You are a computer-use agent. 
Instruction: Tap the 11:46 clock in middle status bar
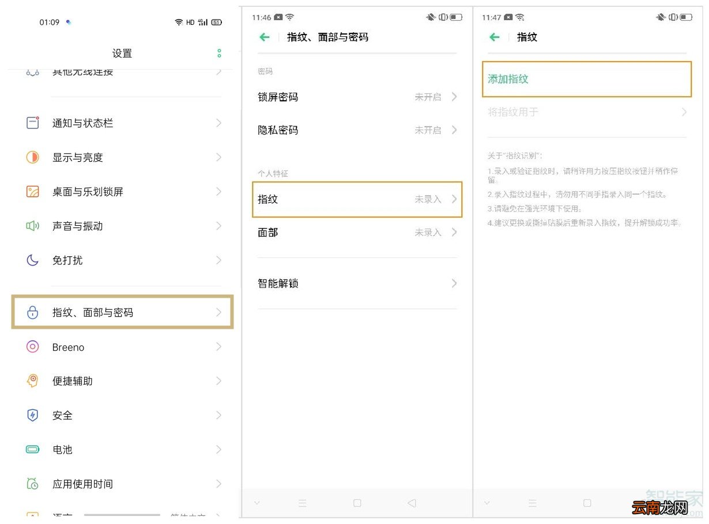(261, 18)
